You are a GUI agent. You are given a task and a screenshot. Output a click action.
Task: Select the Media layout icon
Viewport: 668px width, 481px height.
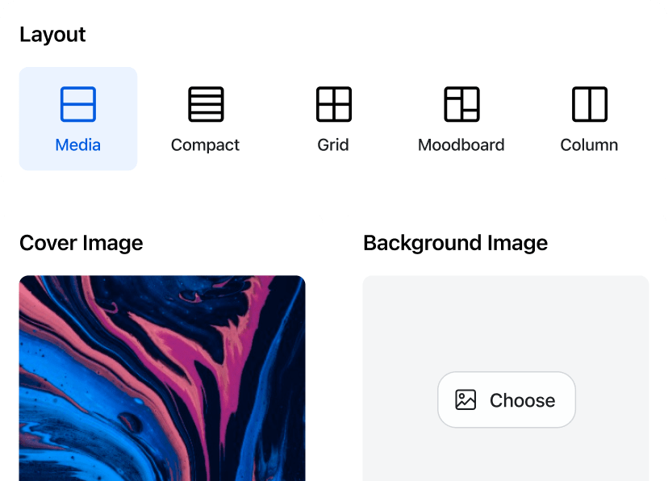pyautogui.click(x=77, y=103)
